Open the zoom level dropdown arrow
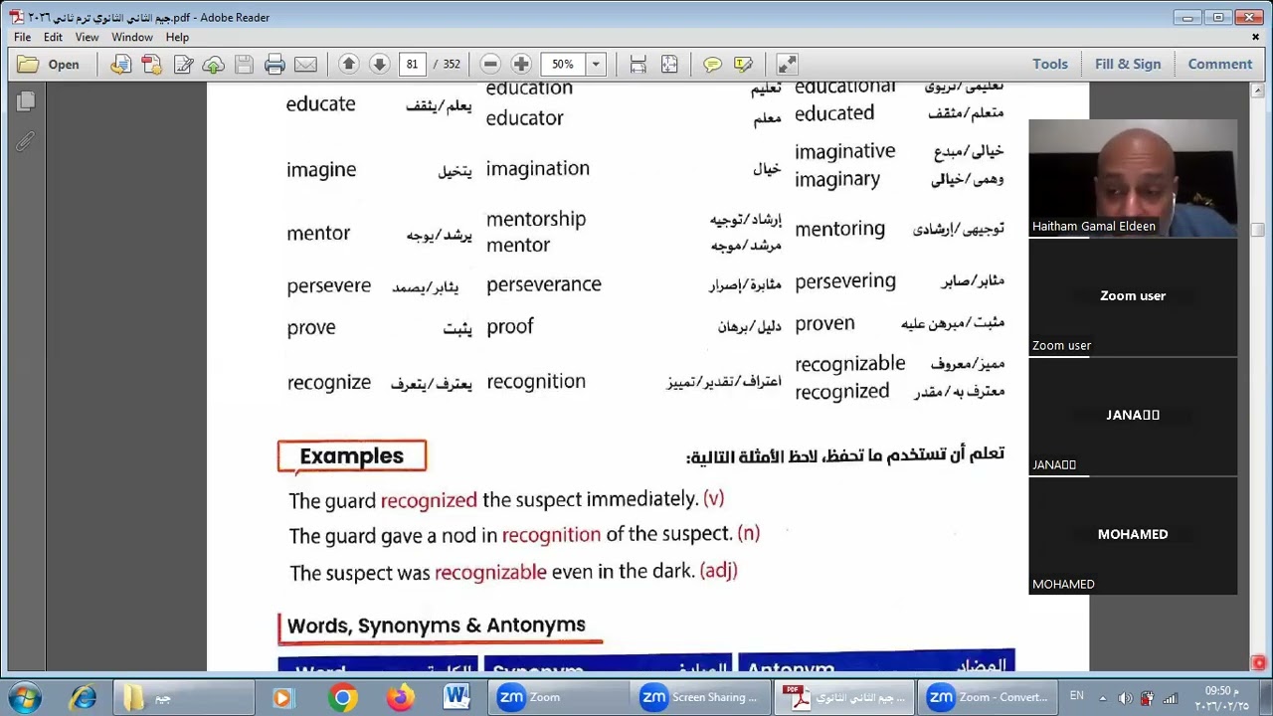The width and height of the screenshot is (1273, 716). [x=596, y=65]
